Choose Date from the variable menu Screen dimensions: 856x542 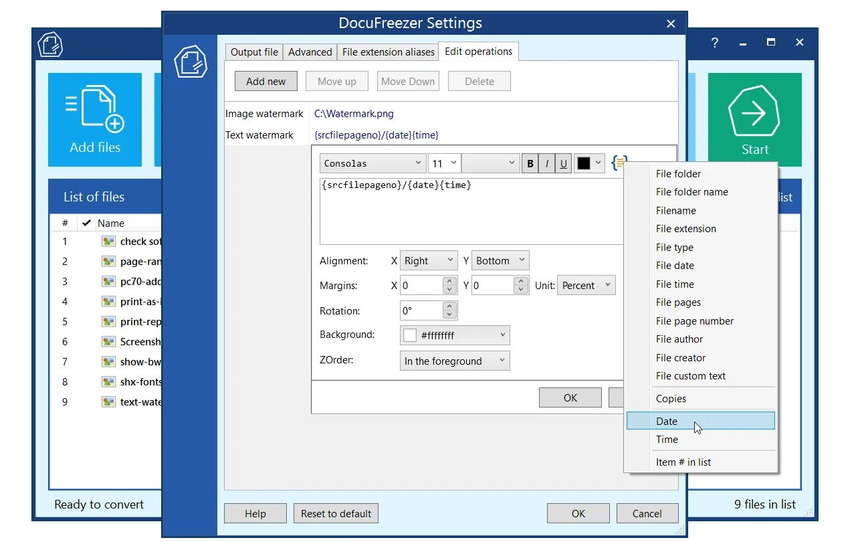pos(701,421)
